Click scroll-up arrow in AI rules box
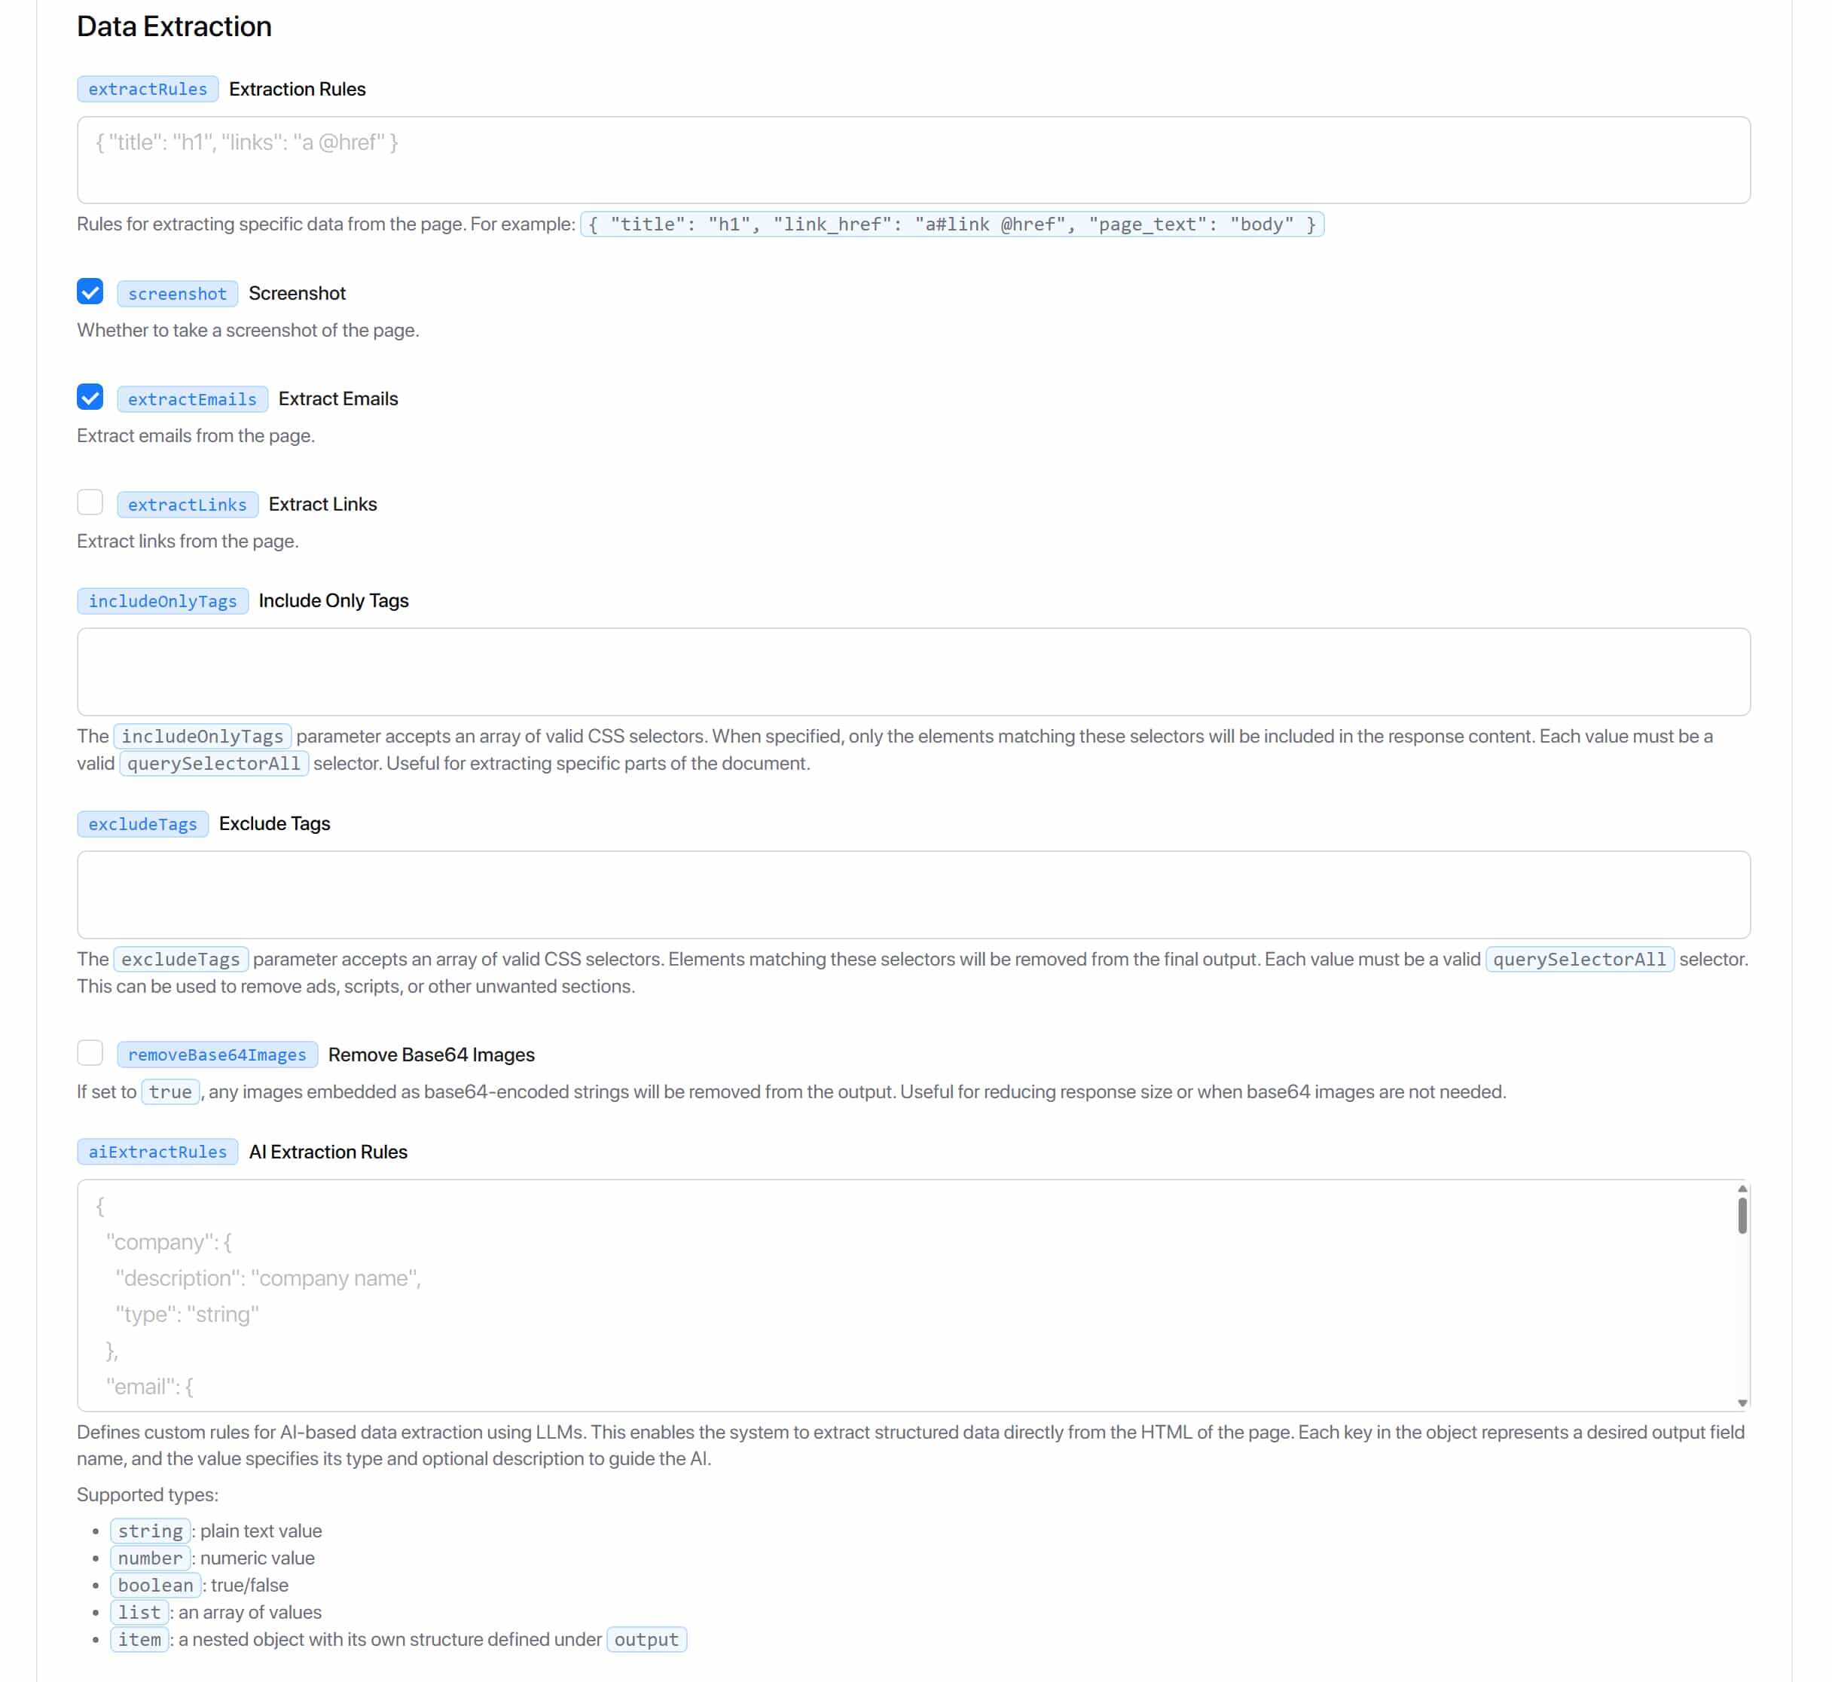The image size is (1832, 1682). click(1742, 1189)
